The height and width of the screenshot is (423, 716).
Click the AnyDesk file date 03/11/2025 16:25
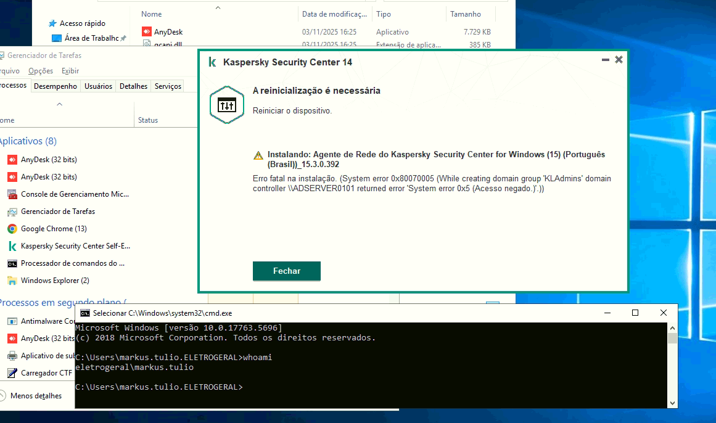329,32
